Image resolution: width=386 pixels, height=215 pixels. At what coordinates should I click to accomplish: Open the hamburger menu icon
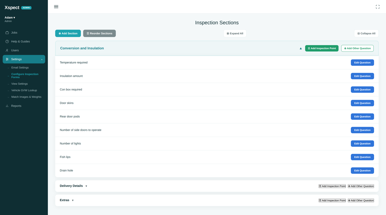pos(56,7)
